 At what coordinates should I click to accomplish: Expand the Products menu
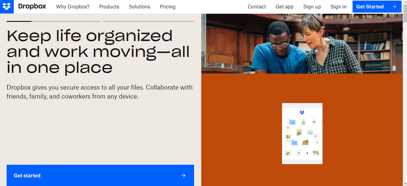click(x=109, y=7)
